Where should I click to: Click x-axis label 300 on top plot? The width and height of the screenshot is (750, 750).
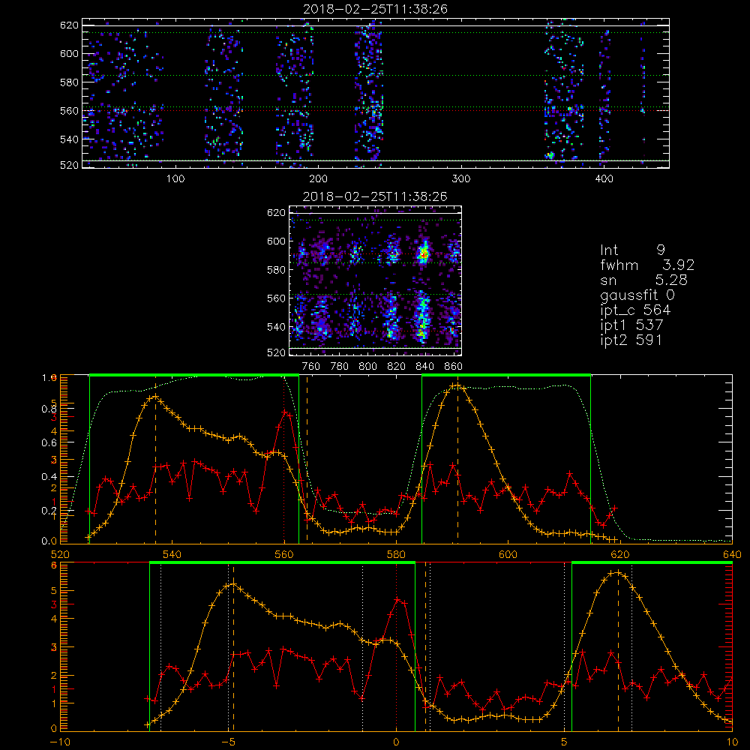[461, 179]
